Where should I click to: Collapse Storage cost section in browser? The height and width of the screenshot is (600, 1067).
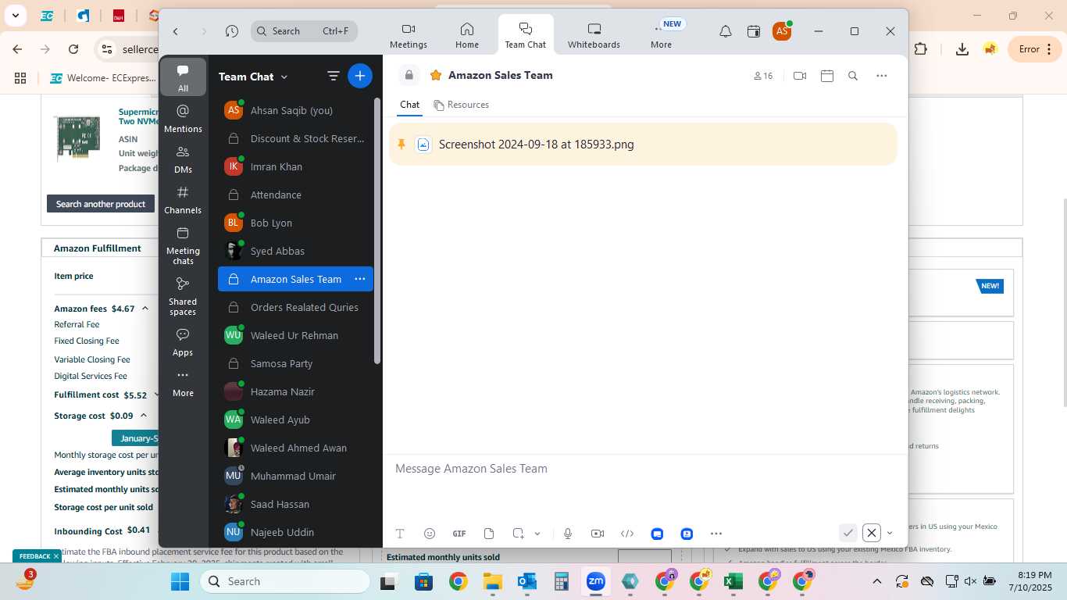click(144, 416)
